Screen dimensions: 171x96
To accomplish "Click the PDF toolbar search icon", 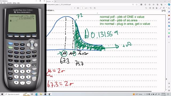I will click(146, 8).
